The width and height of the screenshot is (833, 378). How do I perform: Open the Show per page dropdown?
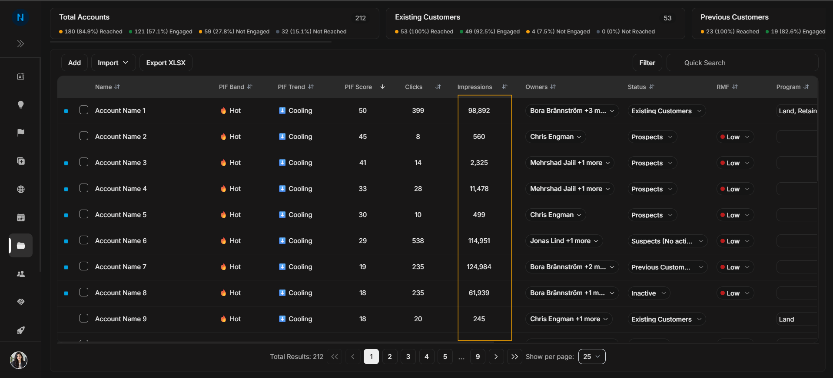click(592, 357)
